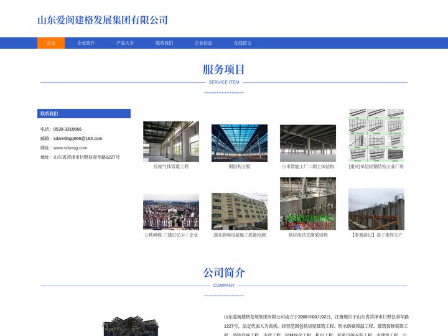
Task: Click the 湖北影响房屋施工质量检测 caption link
Action: 240,235
